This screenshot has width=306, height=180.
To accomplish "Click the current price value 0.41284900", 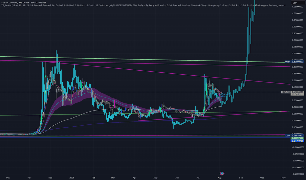I will point(297,92).
